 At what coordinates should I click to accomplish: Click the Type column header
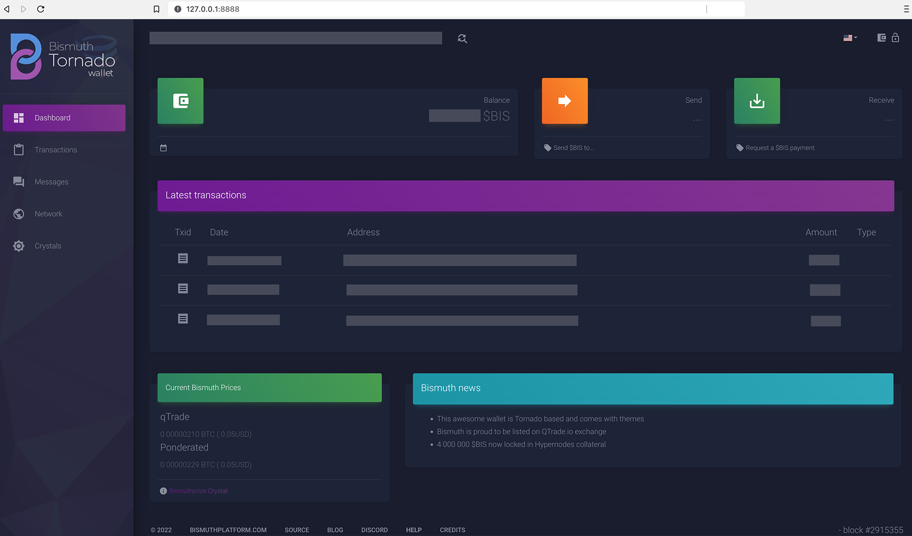[x=866, y=232]
